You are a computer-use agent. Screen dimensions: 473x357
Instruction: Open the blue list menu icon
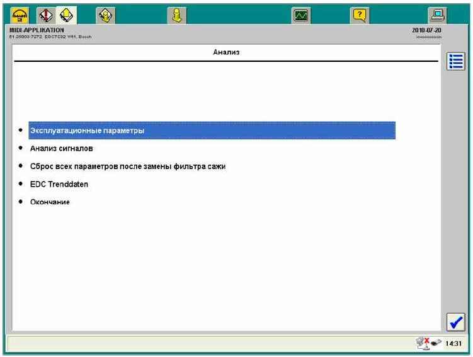coord(455,62)
